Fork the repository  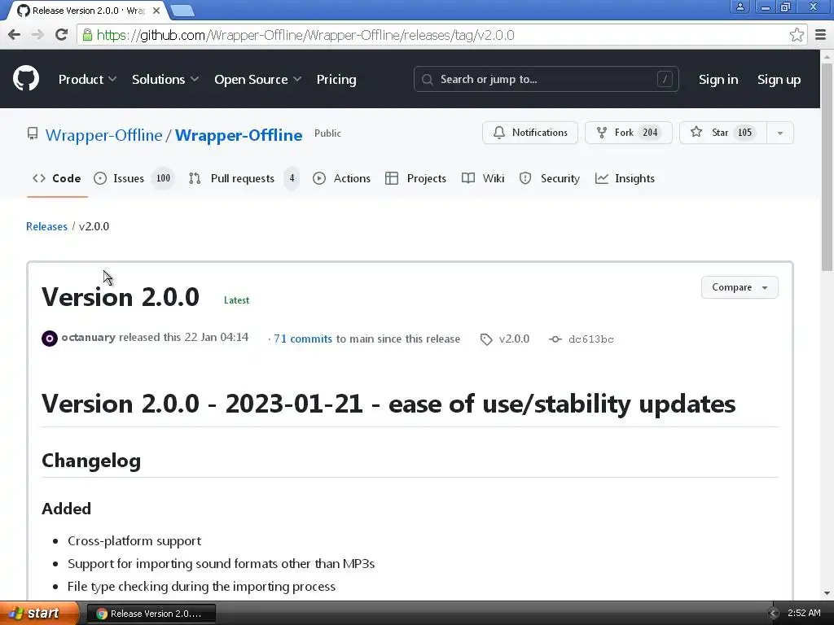(628, 133)
